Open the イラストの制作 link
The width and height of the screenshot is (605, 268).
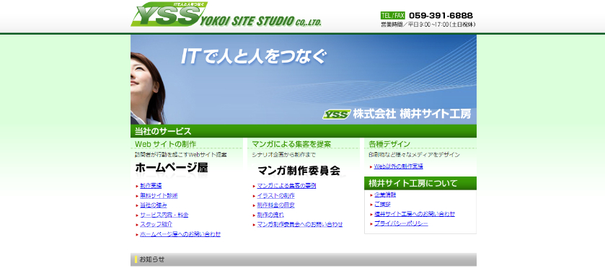point(276,195)
